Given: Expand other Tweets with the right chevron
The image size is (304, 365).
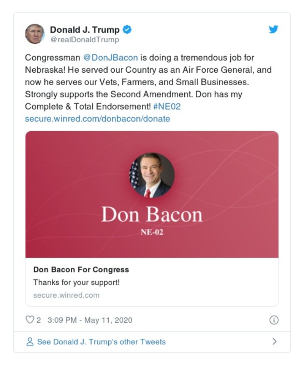Looking at the screenshot, I should (x=275, y=342).
